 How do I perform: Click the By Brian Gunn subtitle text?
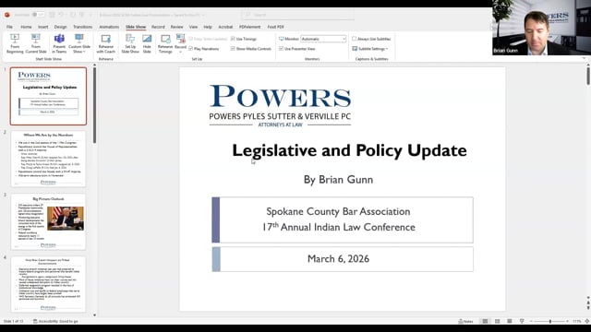pyautogui.click(x=339, y=180)
